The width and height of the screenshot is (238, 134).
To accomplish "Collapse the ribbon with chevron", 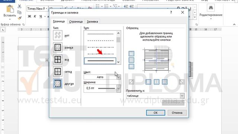I will [234, 24].
